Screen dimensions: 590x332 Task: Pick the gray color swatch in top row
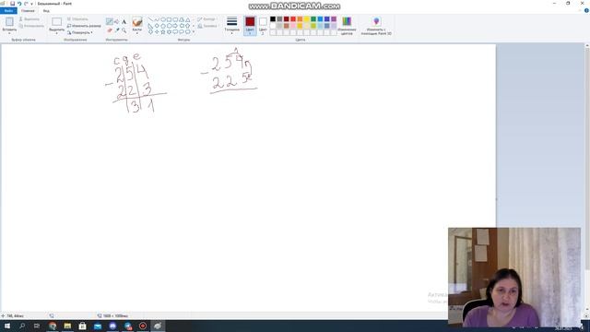pyautogui.click(x=279, y=19)
